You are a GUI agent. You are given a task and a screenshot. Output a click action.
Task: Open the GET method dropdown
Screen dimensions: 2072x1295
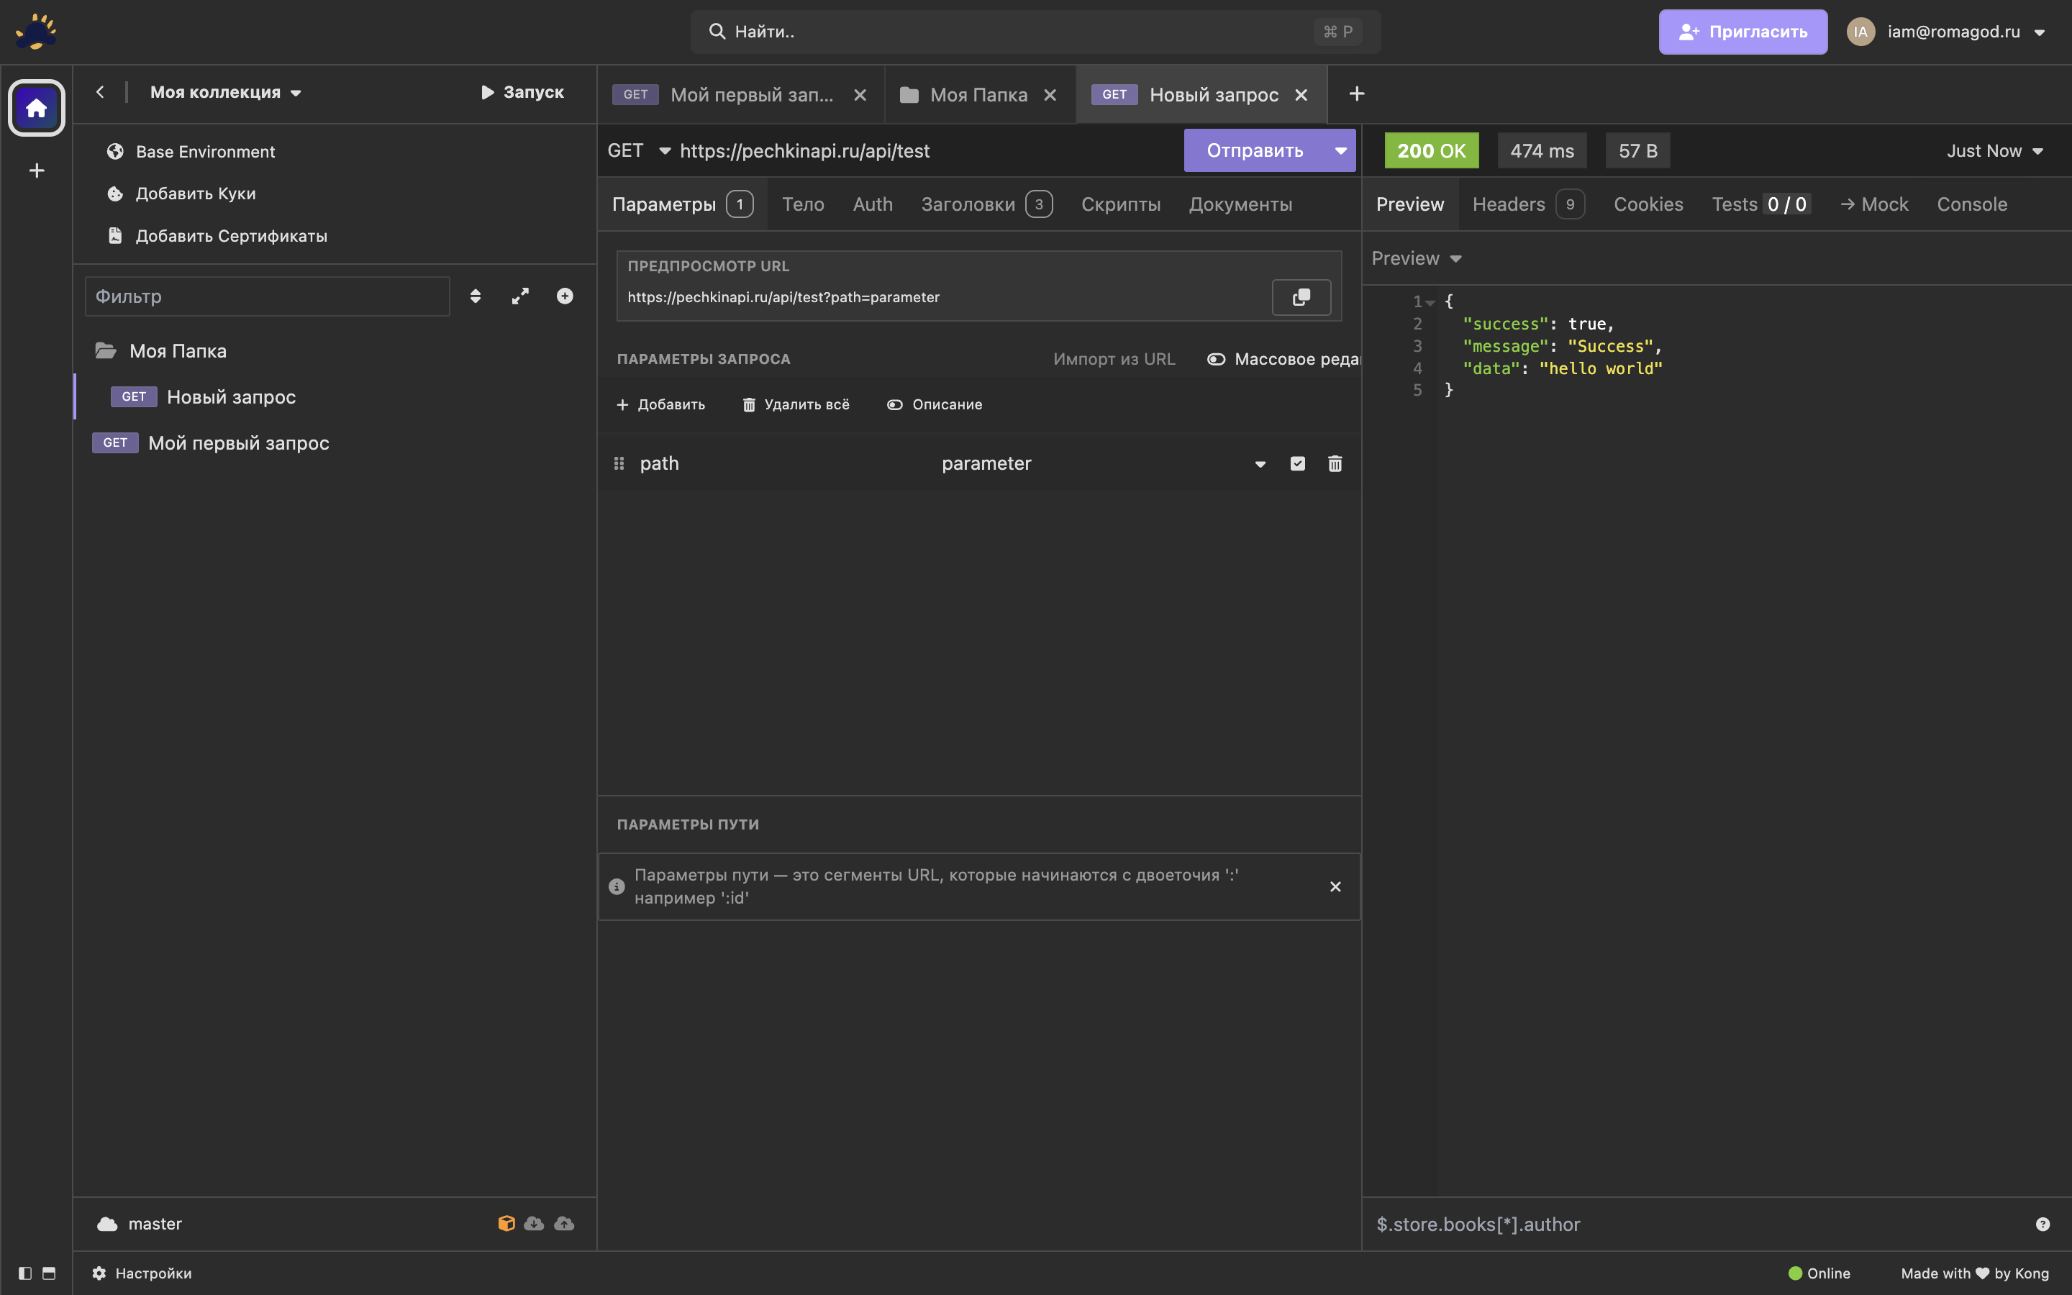pos(639,151)
